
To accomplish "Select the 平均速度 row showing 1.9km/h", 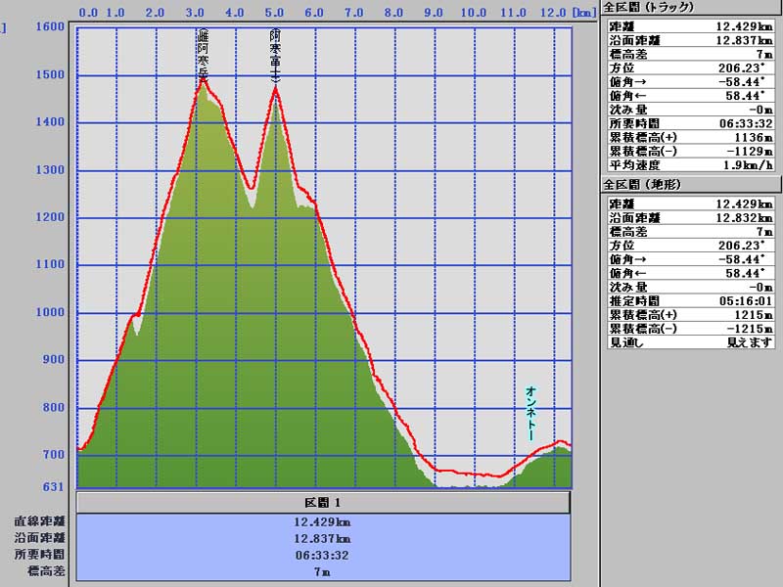I will click(x=691, y=165).
